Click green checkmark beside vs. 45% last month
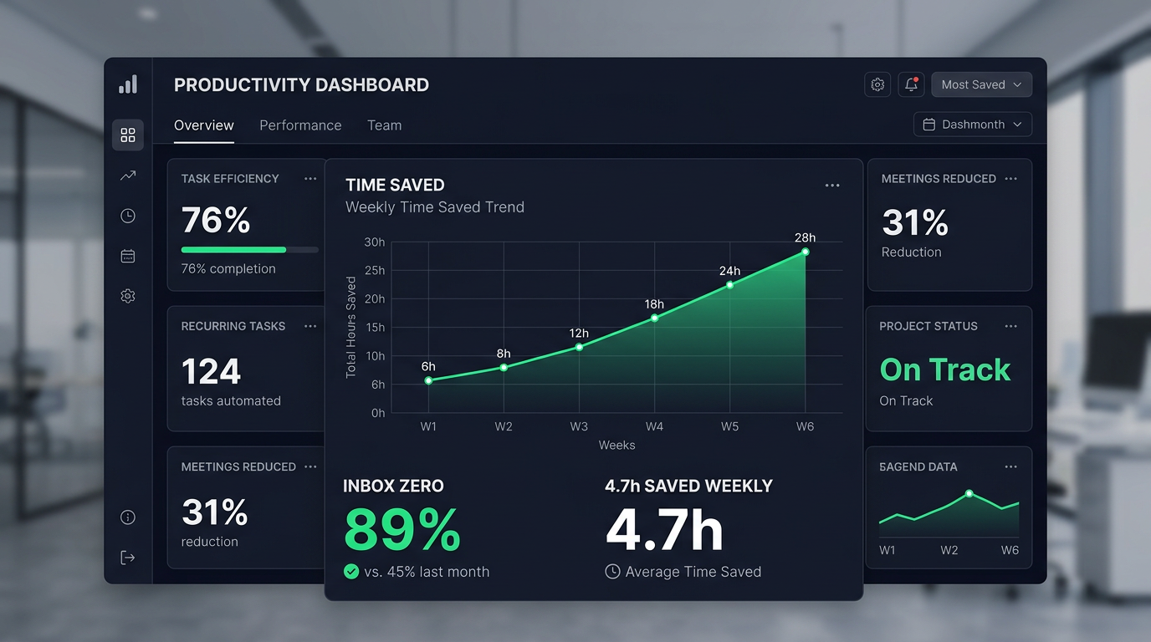The image size is (1151, 642). [x=351, y=572]
